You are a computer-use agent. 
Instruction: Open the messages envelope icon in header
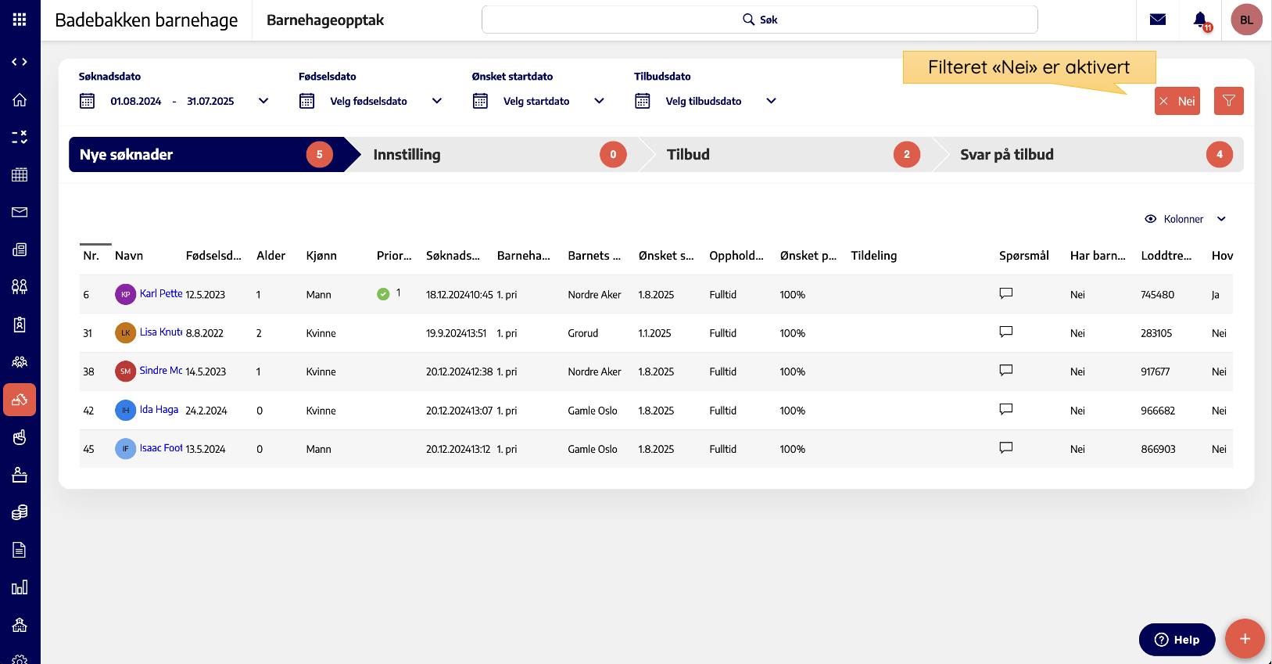1158,20
